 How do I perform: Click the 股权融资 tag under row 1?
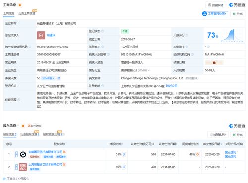[61, 157]
